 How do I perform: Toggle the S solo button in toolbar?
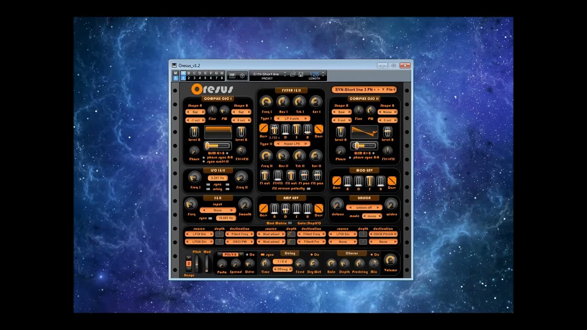coord(175,78)
